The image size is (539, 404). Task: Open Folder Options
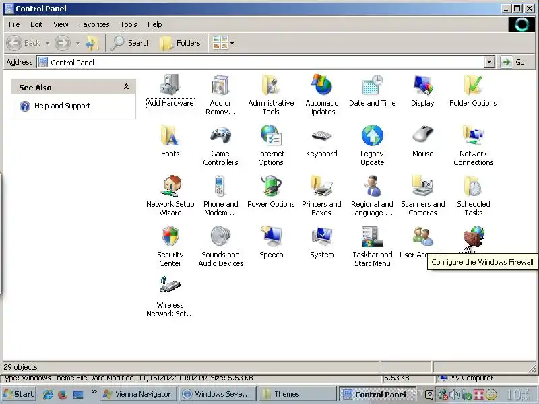click(x=473, y=91)
